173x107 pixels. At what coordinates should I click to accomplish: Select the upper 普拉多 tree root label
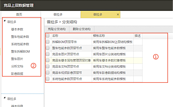[12, 22]
